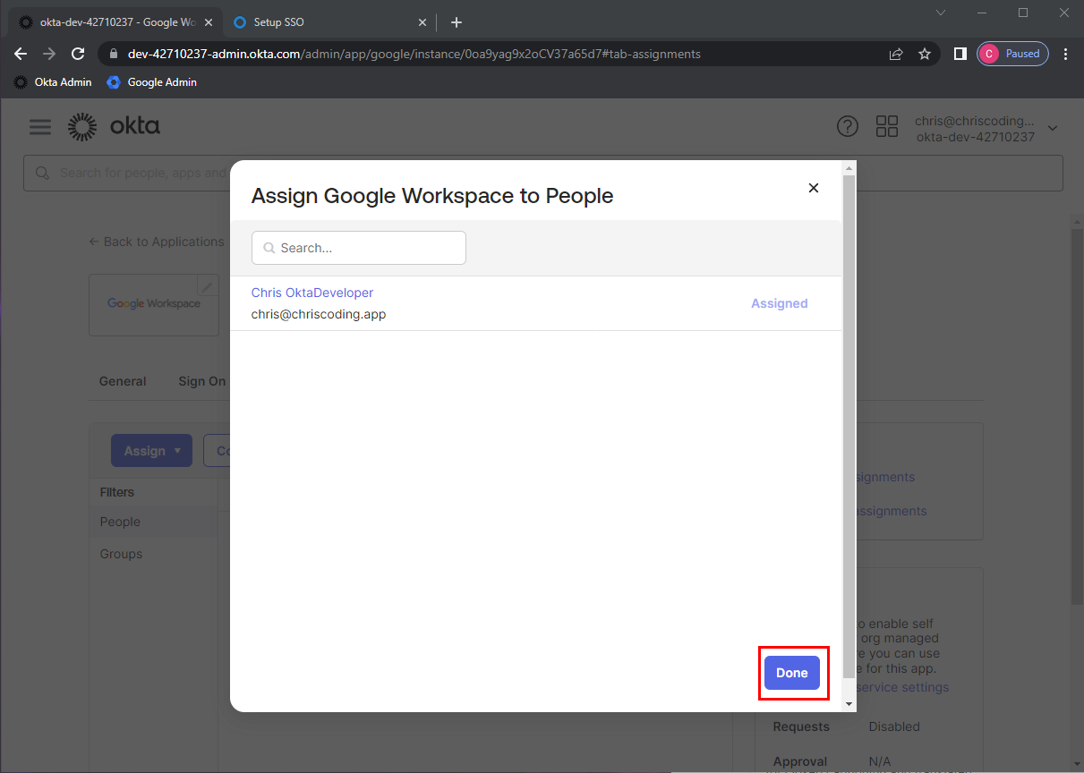Select the Groups filter

tap(121, 554)
